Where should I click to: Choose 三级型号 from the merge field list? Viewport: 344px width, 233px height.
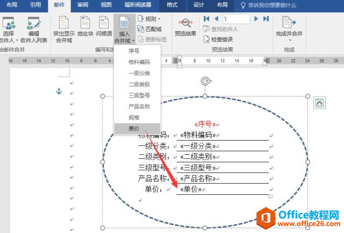[138, 96]
